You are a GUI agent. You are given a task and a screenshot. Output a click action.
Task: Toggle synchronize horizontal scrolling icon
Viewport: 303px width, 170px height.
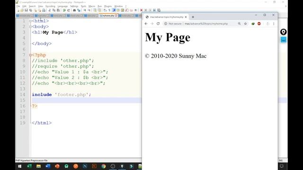[99, 10]
